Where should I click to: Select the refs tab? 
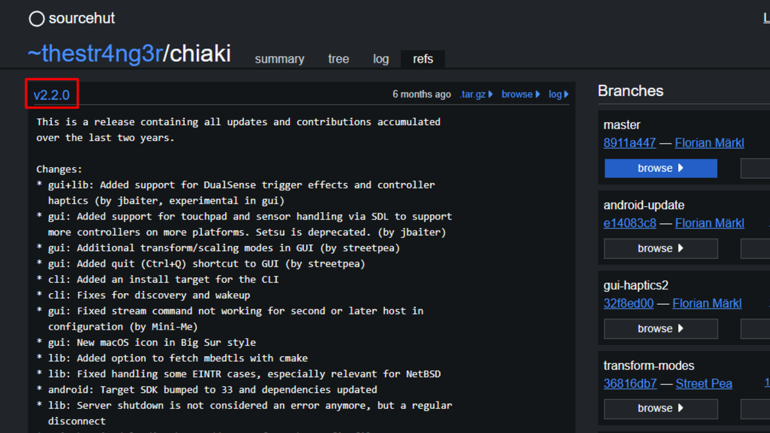coord(423,59)
